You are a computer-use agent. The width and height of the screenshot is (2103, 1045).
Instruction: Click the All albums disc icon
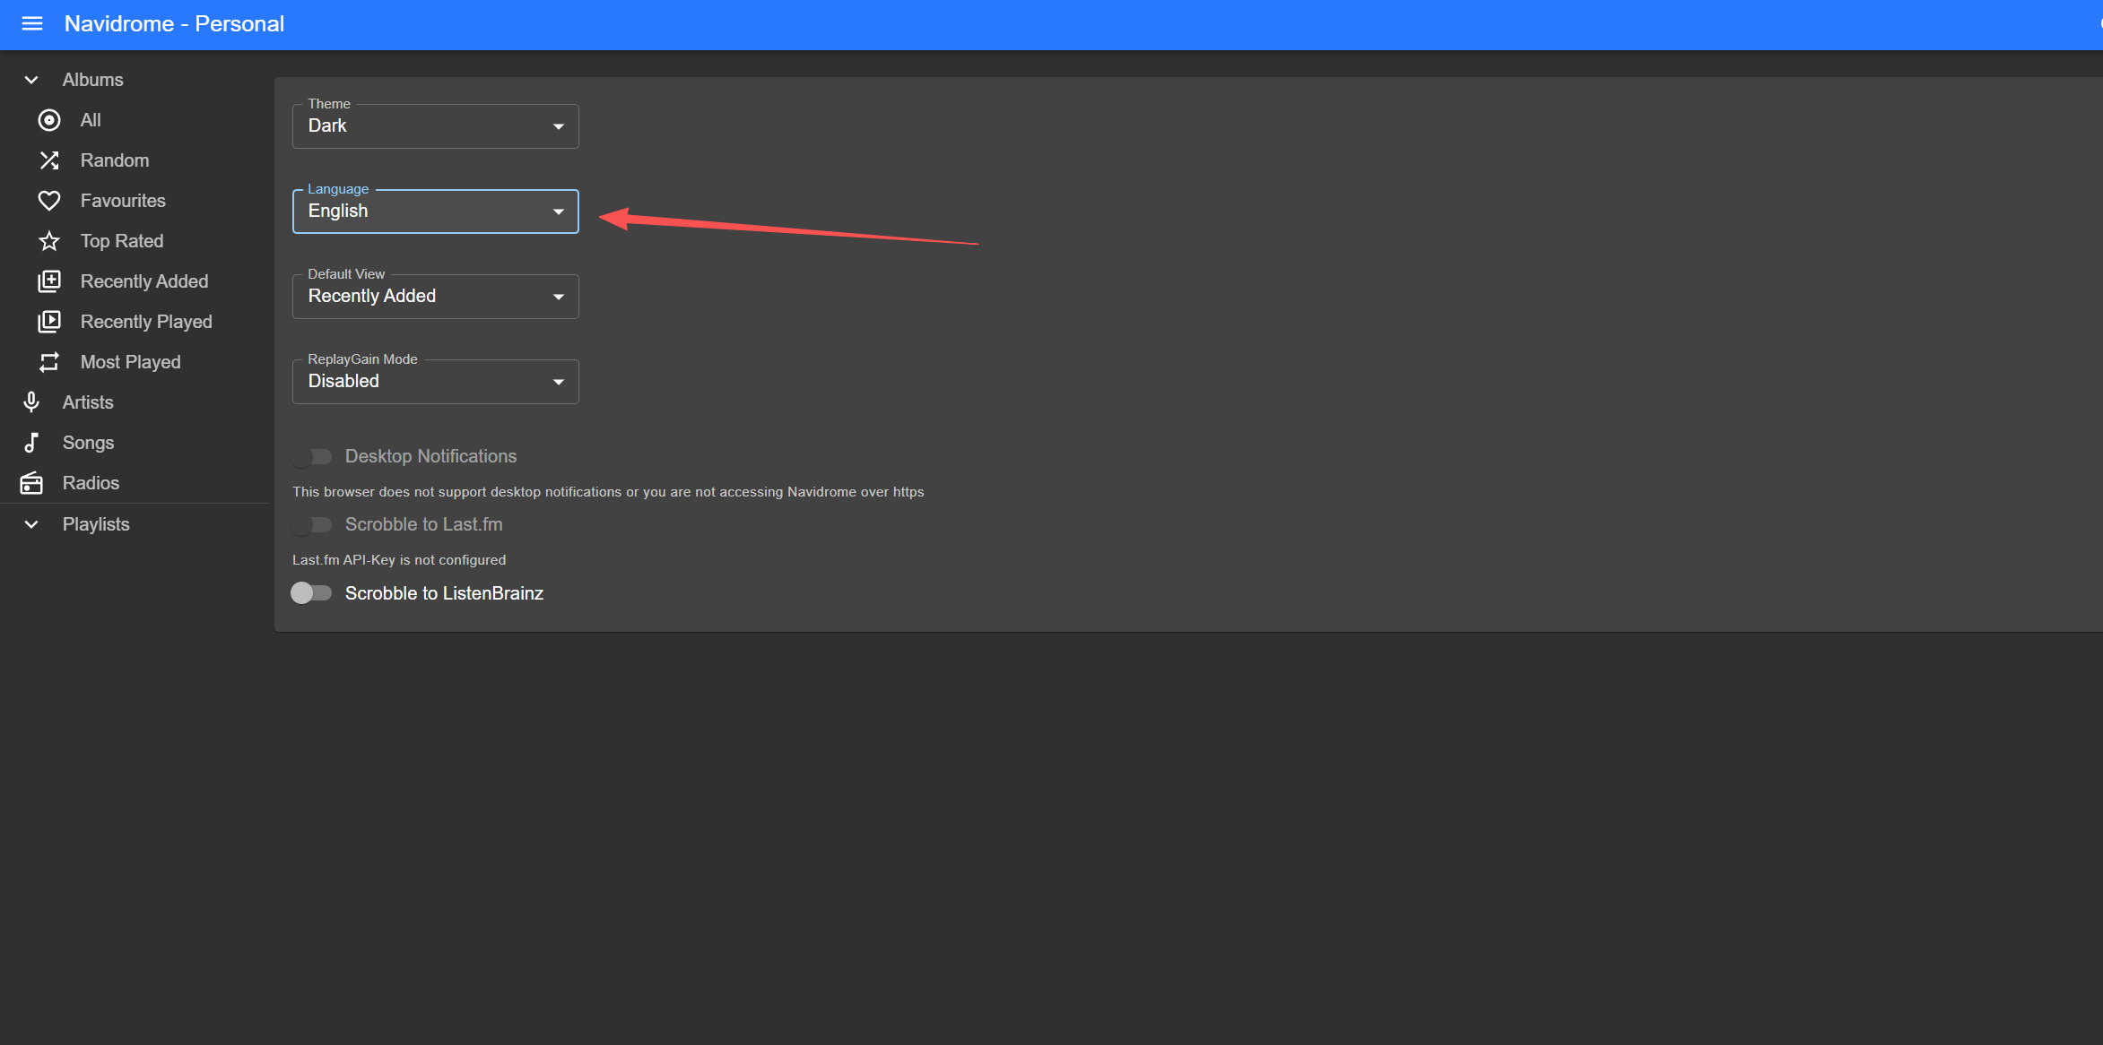(x=49, y=120)
